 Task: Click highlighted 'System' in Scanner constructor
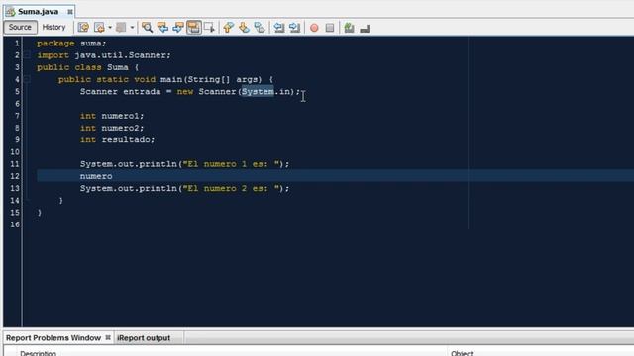[x=258, y=92]
